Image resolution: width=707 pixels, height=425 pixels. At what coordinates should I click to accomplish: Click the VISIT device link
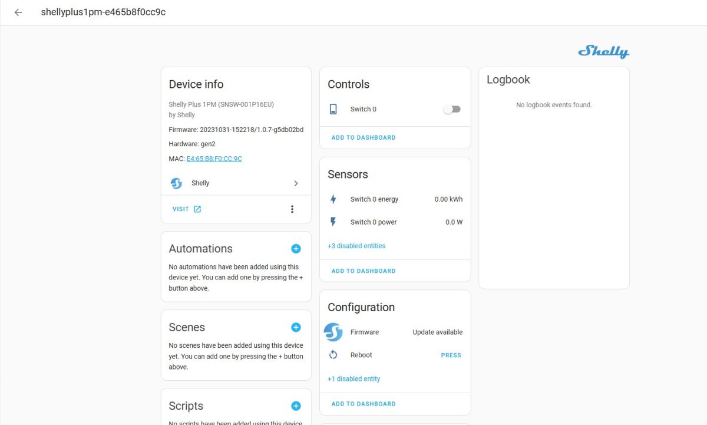[186, 209]
